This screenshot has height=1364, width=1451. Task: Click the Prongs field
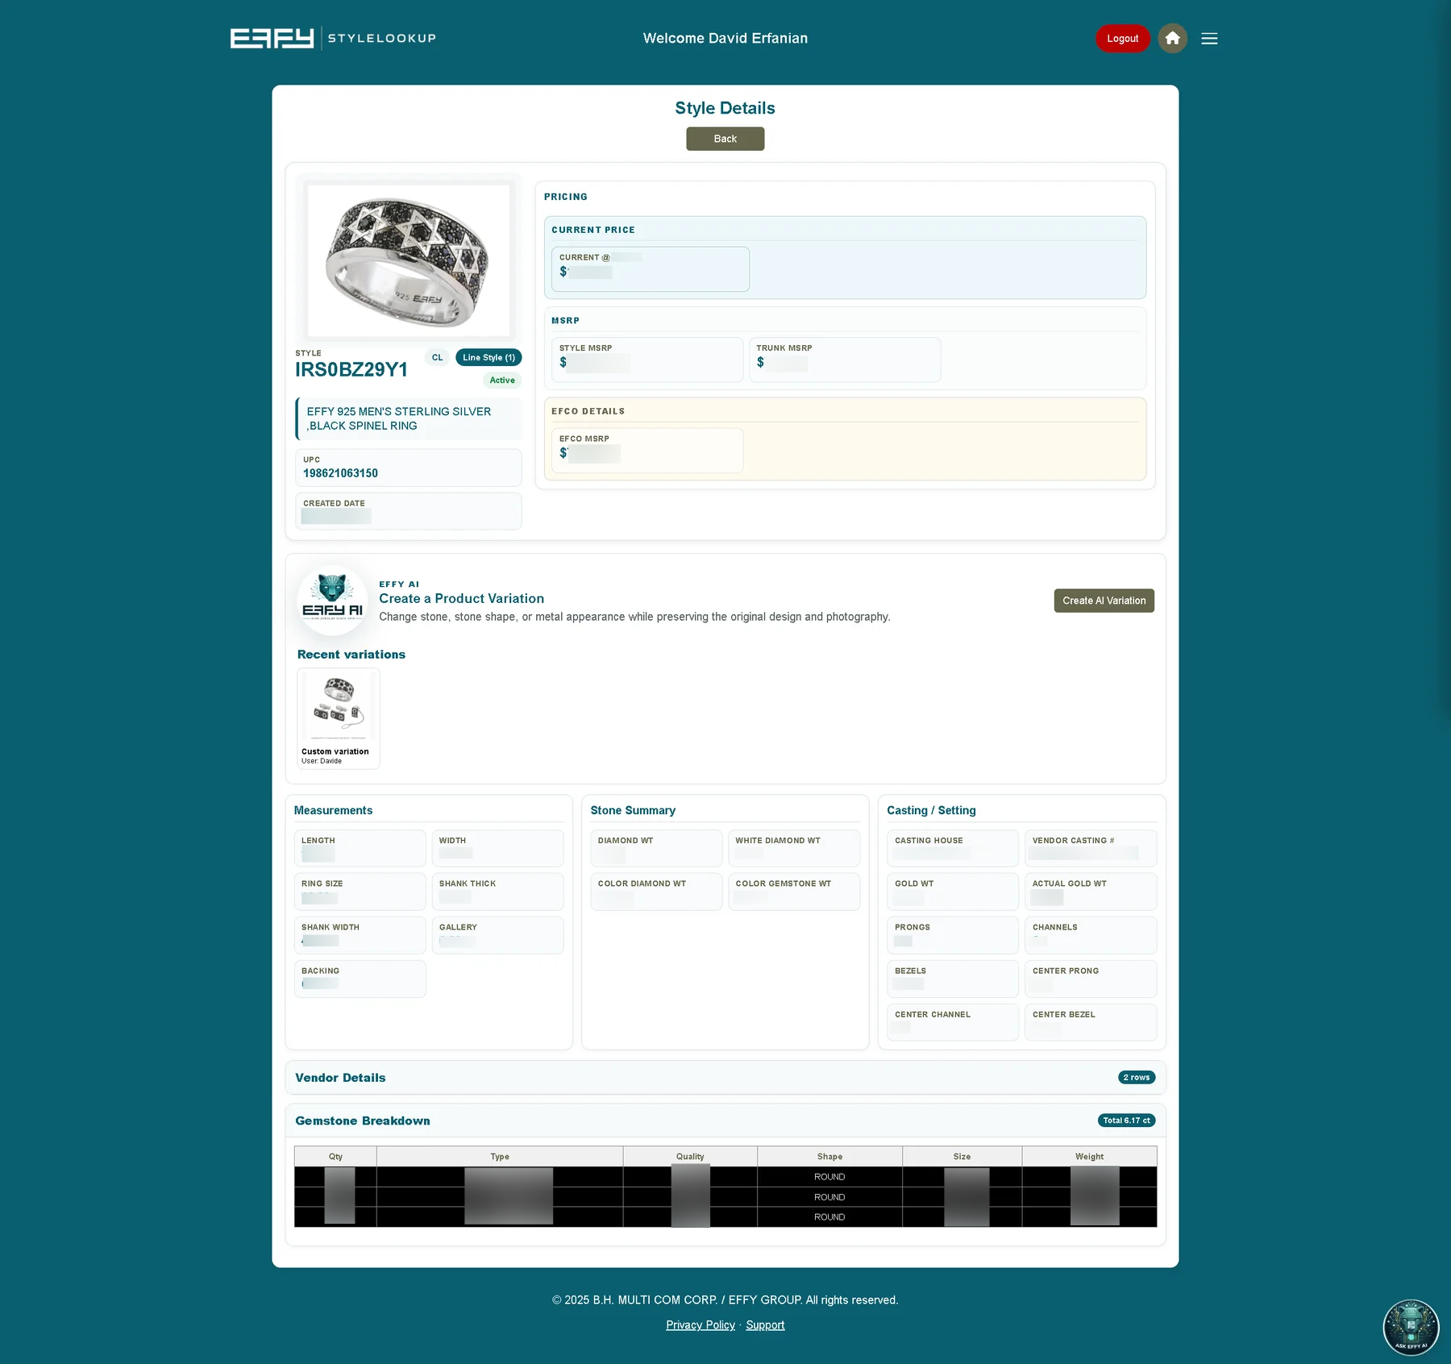pos(953,935)
